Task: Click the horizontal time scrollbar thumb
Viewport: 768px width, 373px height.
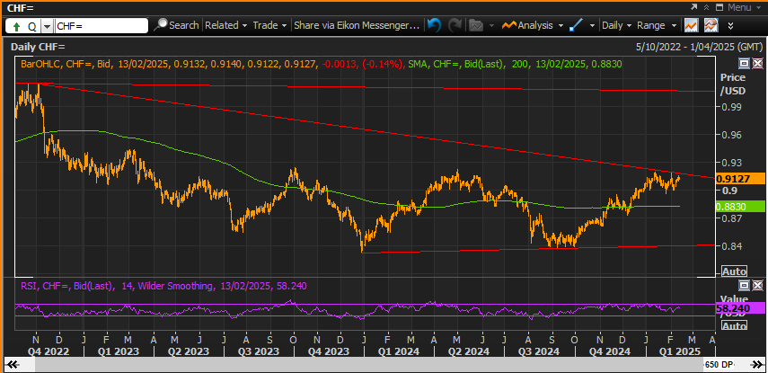Action: [x=368, y=365]
